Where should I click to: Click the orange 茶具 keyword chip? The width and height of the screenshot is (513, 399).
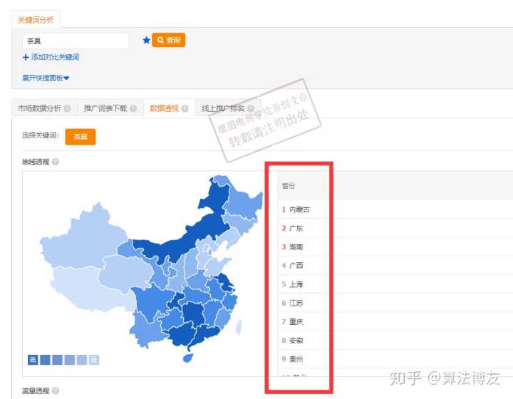tap(81, 137)
